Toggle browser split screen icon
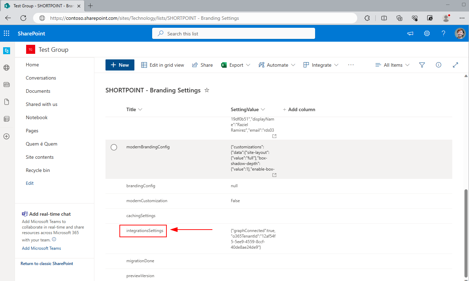This screenshot has height=281, width=469. (384, 18)
